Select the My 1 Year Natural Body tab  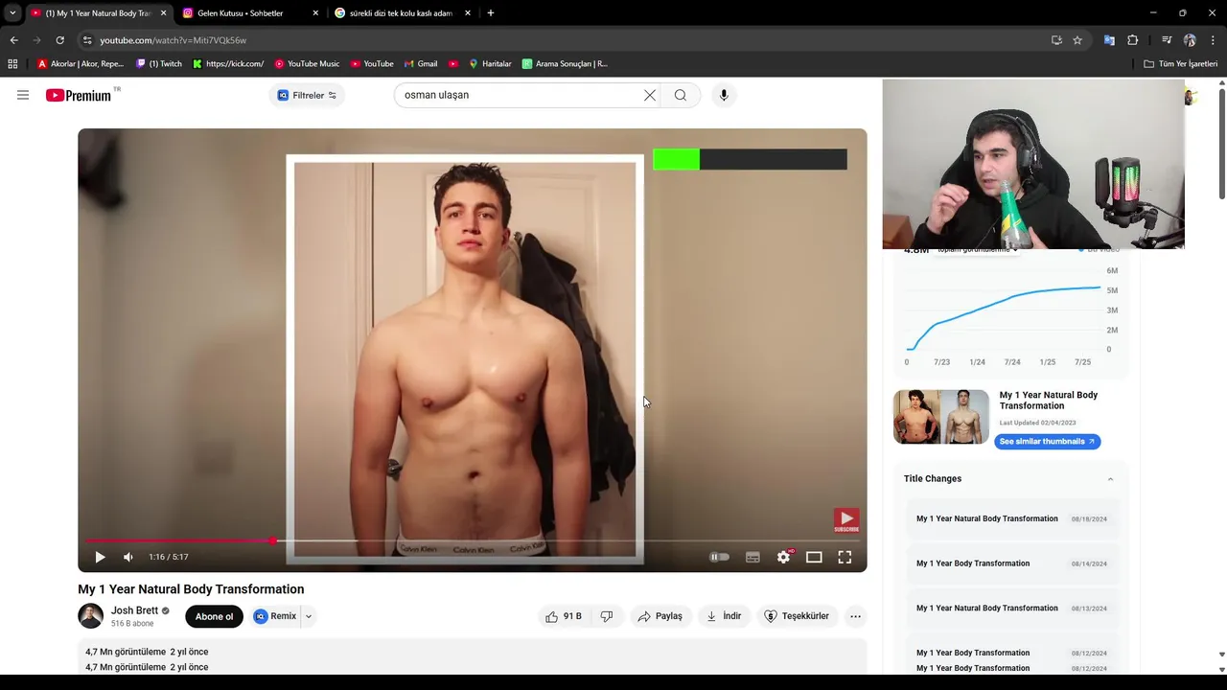pos(98,13)
